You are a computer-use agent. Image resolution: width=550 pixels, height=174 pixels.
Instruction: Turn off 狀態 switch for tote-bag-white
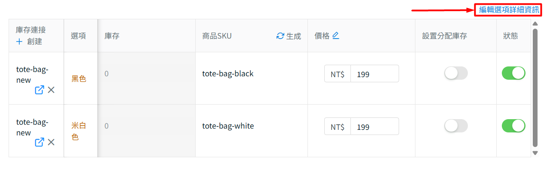click(x=513, y=126)
